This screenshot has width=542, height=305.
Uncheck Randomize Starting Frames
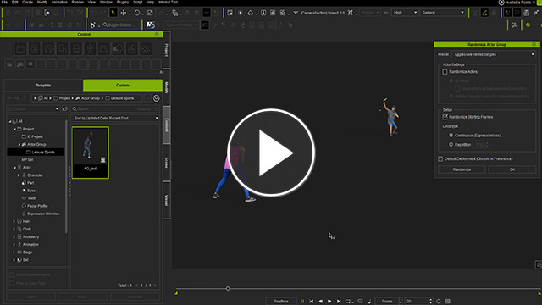click(x=445, y=117)
